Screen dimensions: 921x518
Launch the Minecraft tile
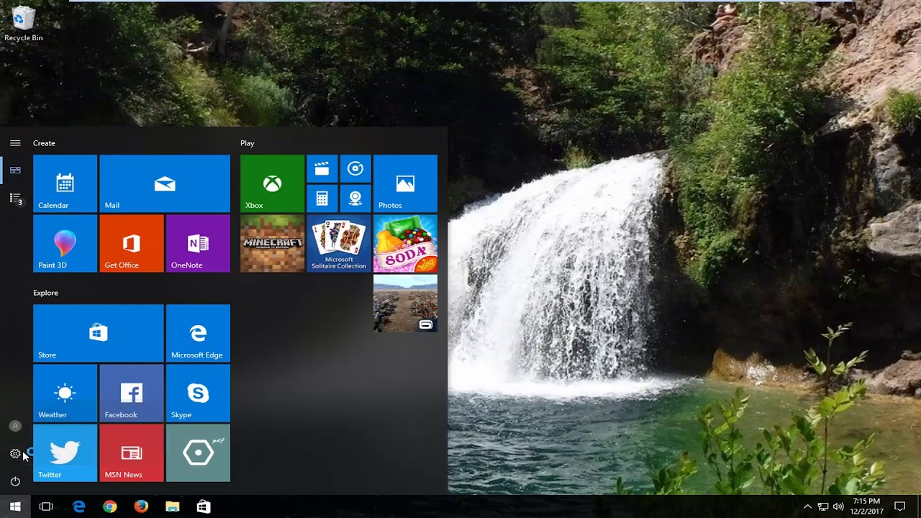coord(272,243)
